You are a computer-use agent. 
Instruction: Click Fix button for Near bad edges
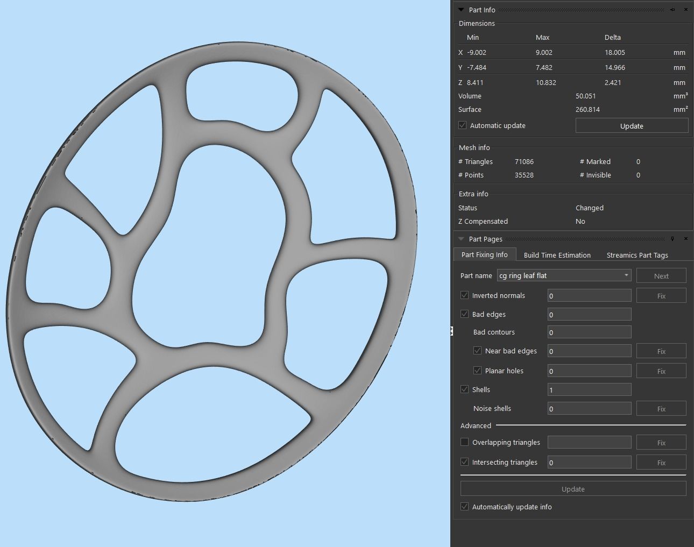coord(661,351)
